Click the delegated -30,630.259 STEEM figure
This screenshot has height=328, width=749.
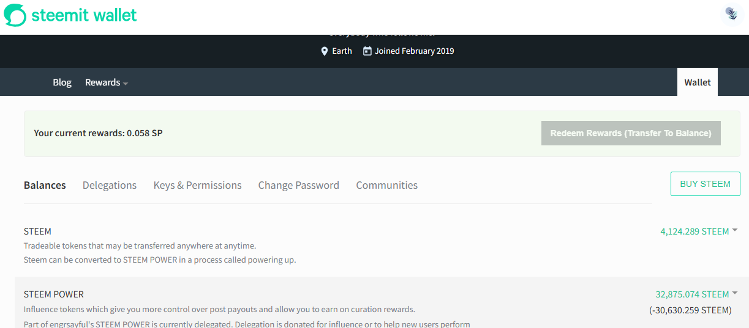690,310
